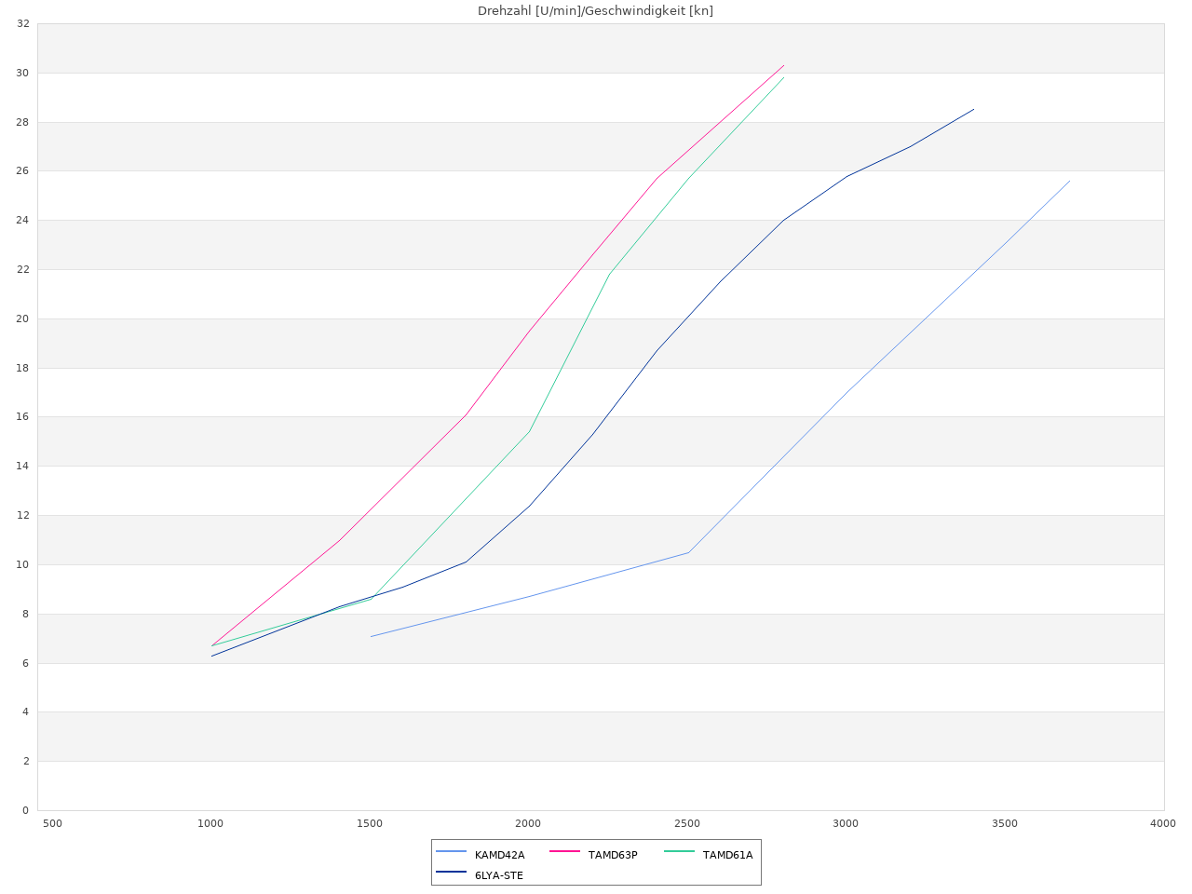This screenshot has height=894, width=1192.
Task: Click the y-axis label 10
Action: click(x=23, y=564)
